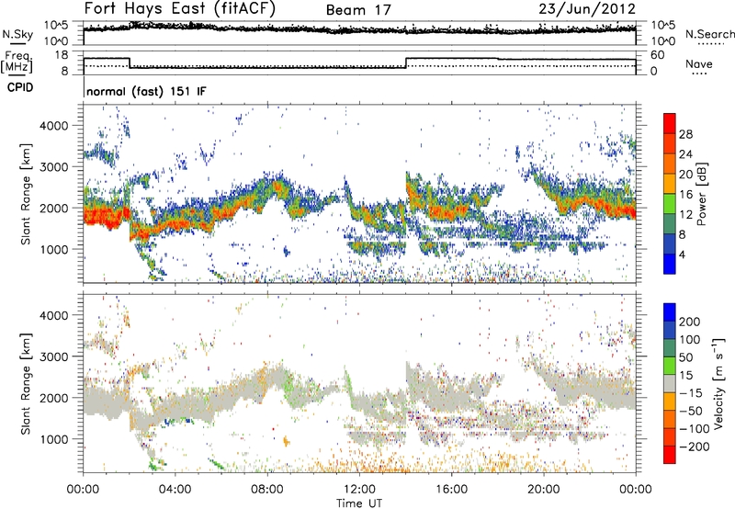
Task: Click the 'Fort Hays East (fitACF)' title
Action: tap(179, 8)
